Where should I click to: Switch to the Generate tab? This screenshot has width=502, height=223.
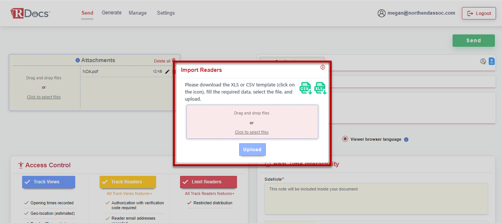pos(111,12)
